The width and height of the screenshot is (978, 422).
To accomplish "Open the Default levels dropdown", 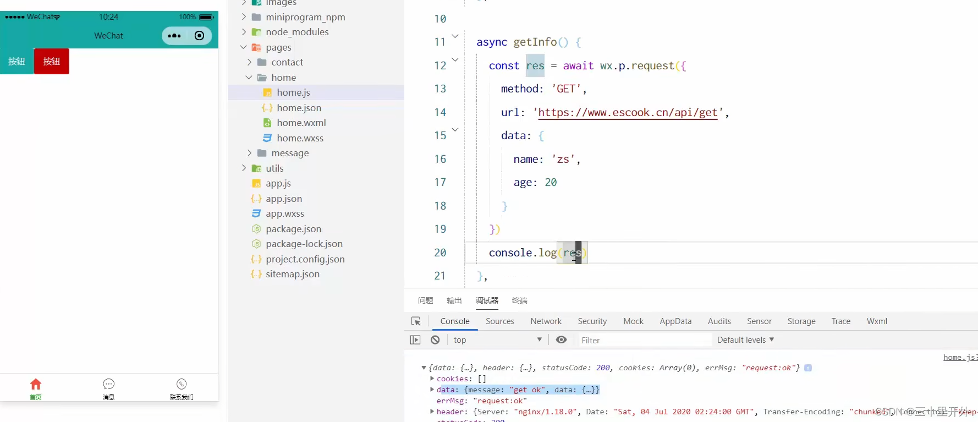I will pos(745,340).
